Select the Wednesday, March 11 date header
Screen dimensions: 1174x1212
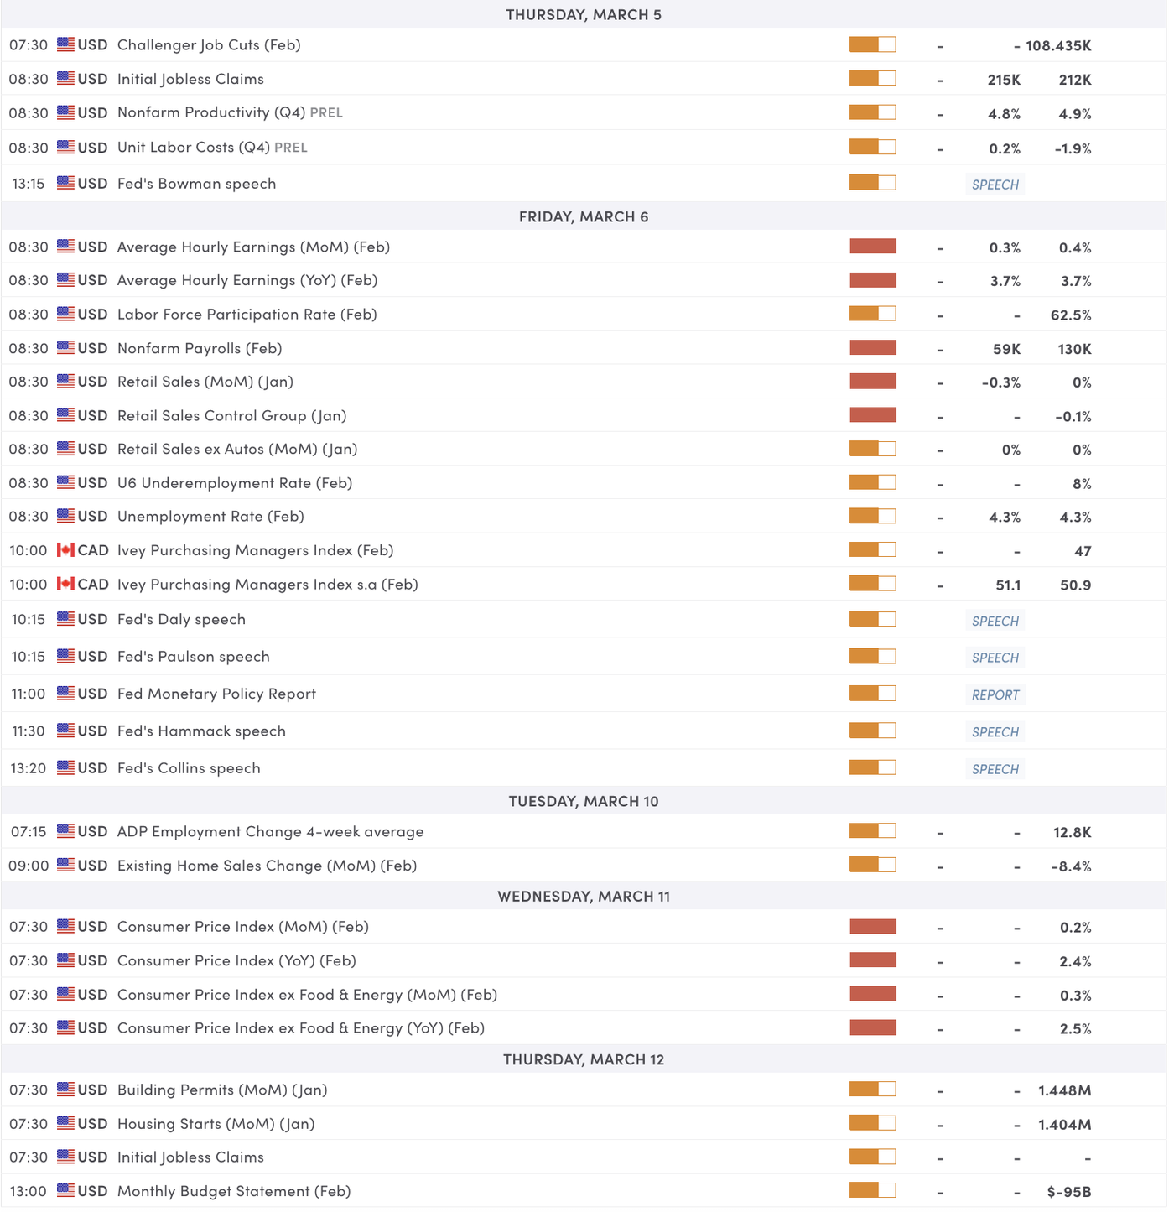(584, 896)
